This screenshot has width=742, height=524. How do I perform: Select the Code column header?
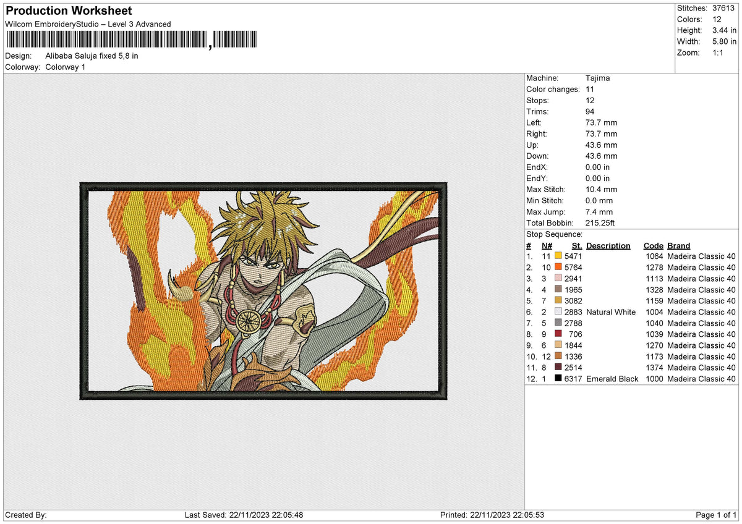tap(653, 245)
